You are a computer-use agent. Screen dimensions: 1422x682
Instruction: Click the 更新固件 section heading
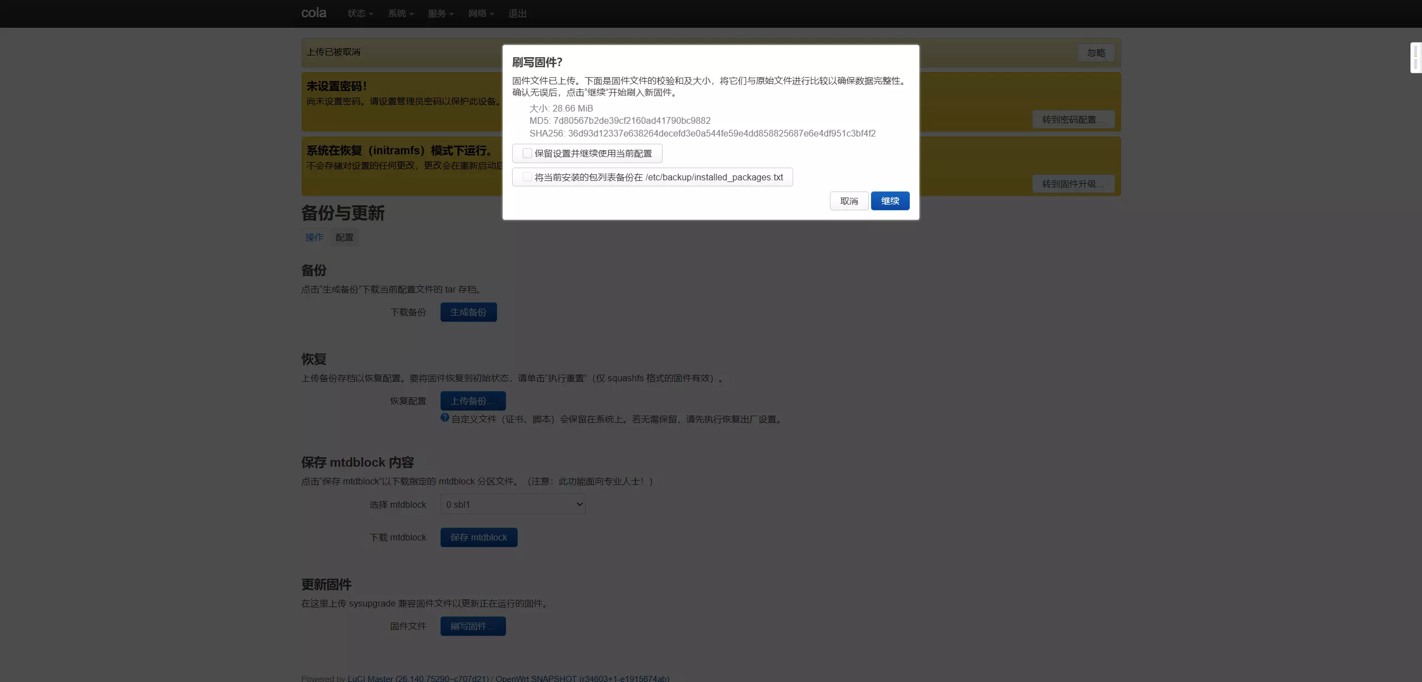pyautogui.click(x=327, y=584)
